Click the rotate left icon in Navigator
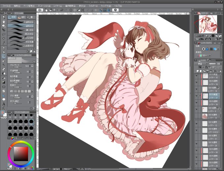224x171 pixels. pyautogui.click(x=207, y=39)
